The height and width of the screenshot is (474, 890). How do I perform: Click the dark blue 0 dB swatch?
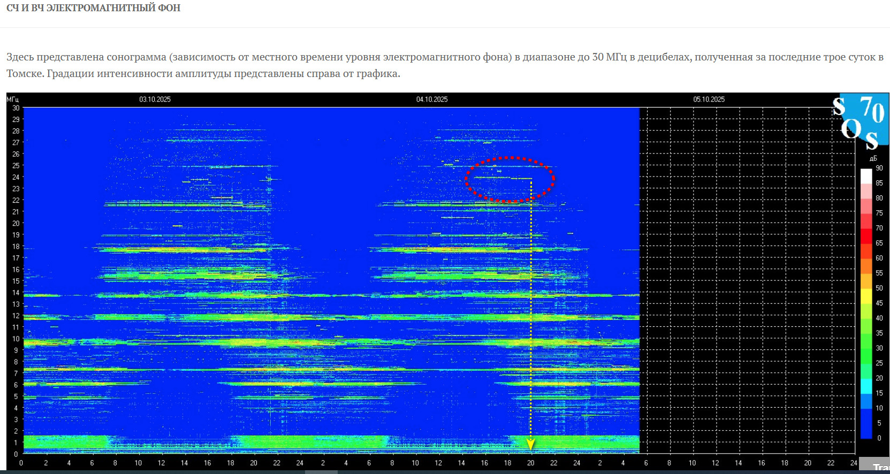point(866,434)
